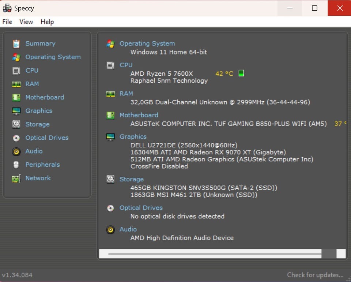Click the Storage drive icon in summary panel
This screenshot has width=351, height=282.
pyautogui.click(x=110, y=180)
